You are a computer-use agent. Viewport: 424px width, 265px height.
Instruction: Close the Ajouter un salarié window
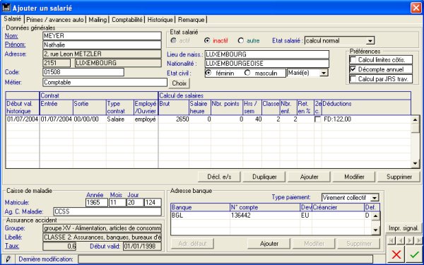click(x=416, y=8)
